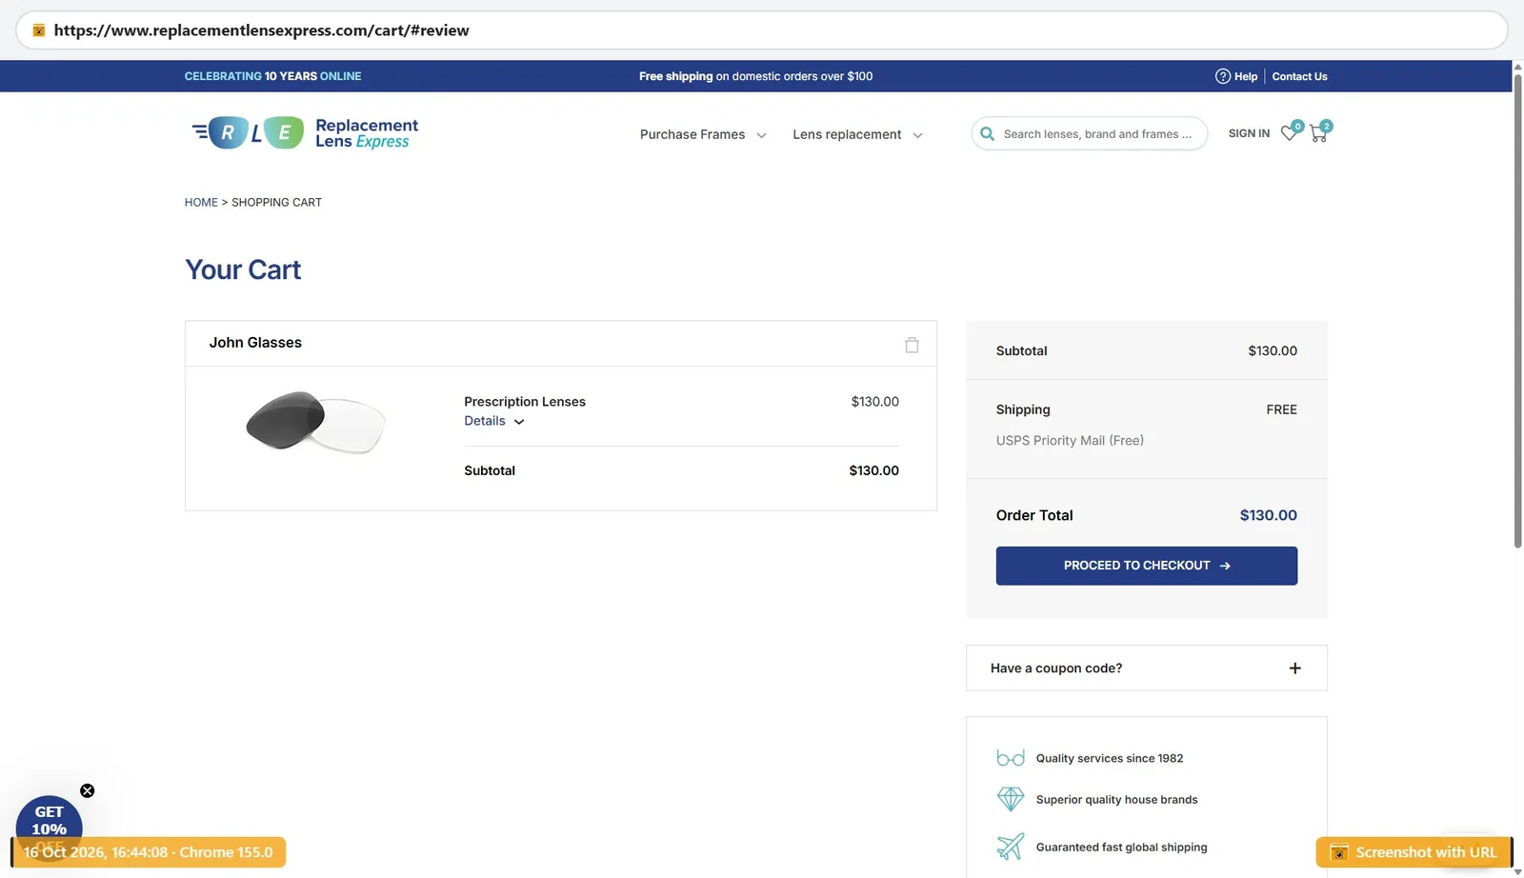Click the site icon in address bar
Screen dimensions: 1524x878
click(39, 30)
